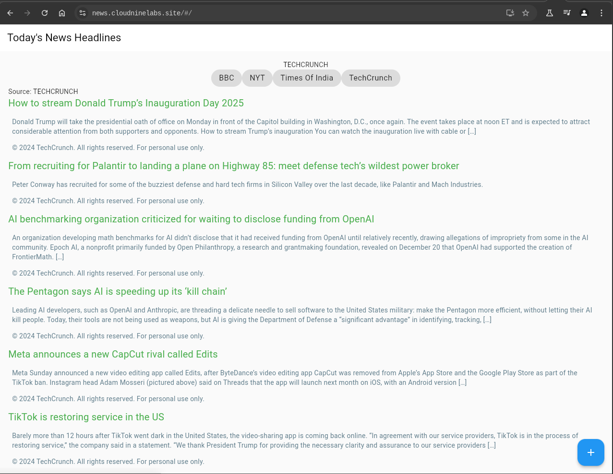613x474 pixels.
Task: Click copyright line under AI benchmarking article
Action: [108, 273]
